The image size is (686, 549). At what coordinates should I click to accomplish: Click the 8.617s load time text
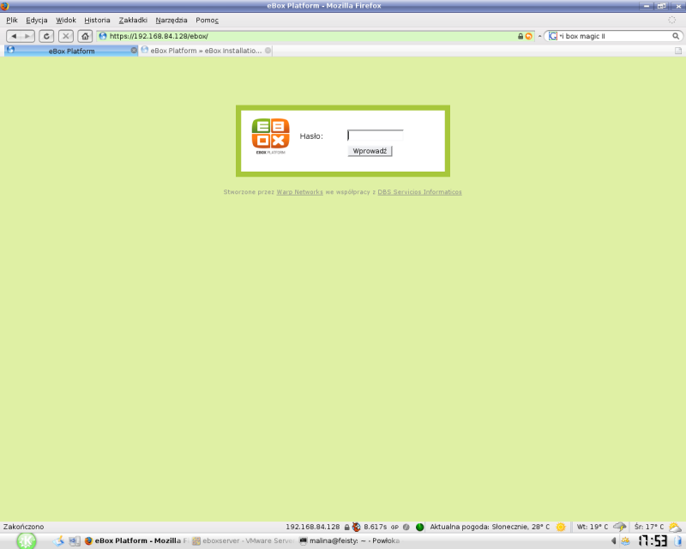(x=375, y=527)
